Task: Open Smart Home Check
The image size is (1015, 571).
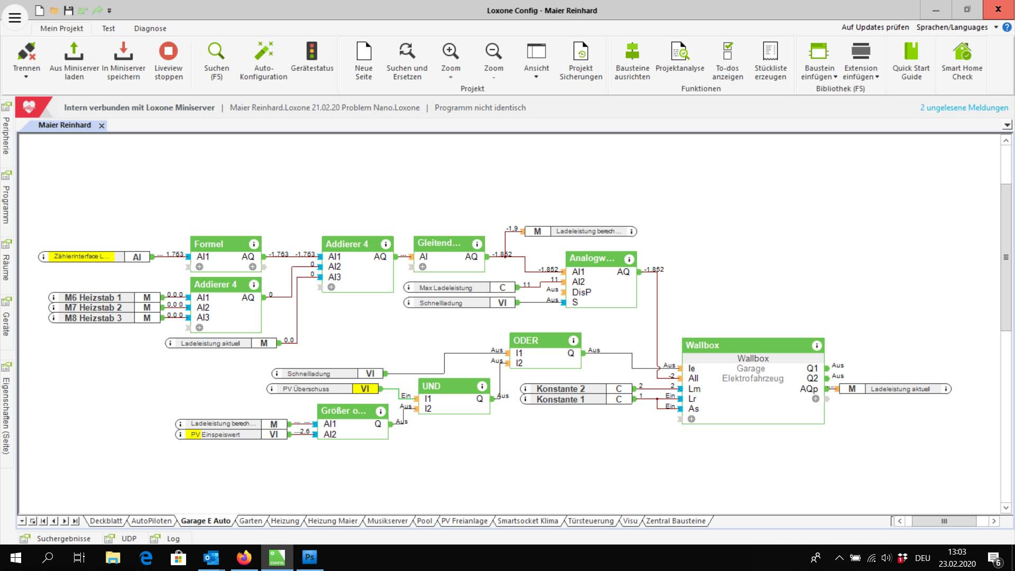Action: coord(962,51)
